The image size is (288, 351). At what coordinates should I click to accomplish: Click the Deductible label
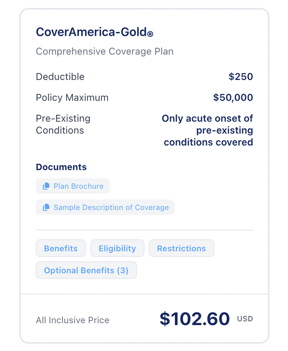coord(60,77)
